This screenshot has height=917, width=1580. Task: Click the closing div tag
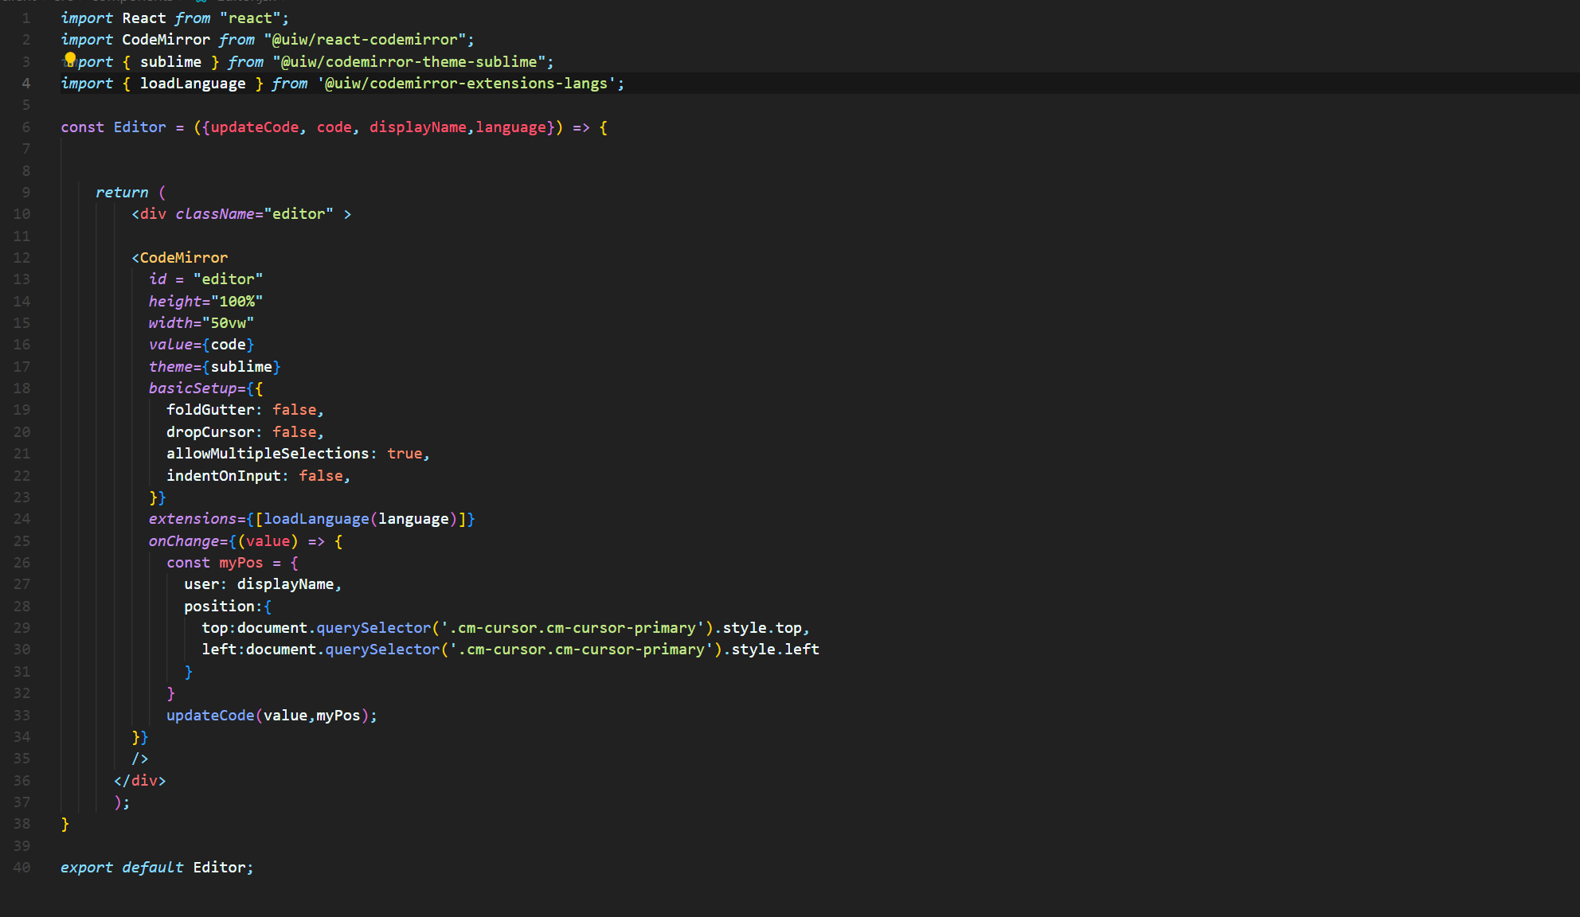pos(140,781)
